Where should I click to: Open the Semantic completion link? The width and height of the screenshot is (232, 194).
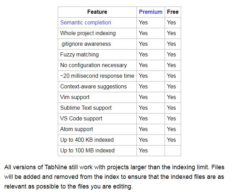[x=86, y=23]
